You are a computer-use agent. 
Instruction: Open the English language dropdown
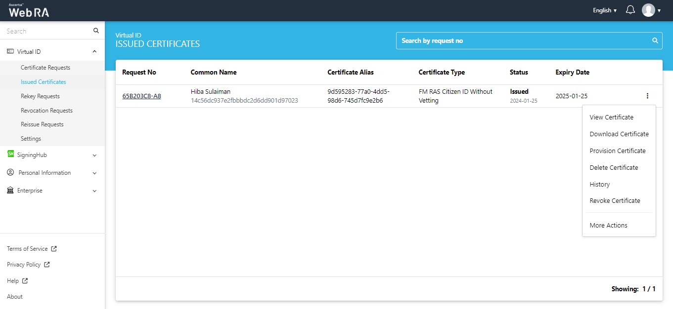[604, 10]
